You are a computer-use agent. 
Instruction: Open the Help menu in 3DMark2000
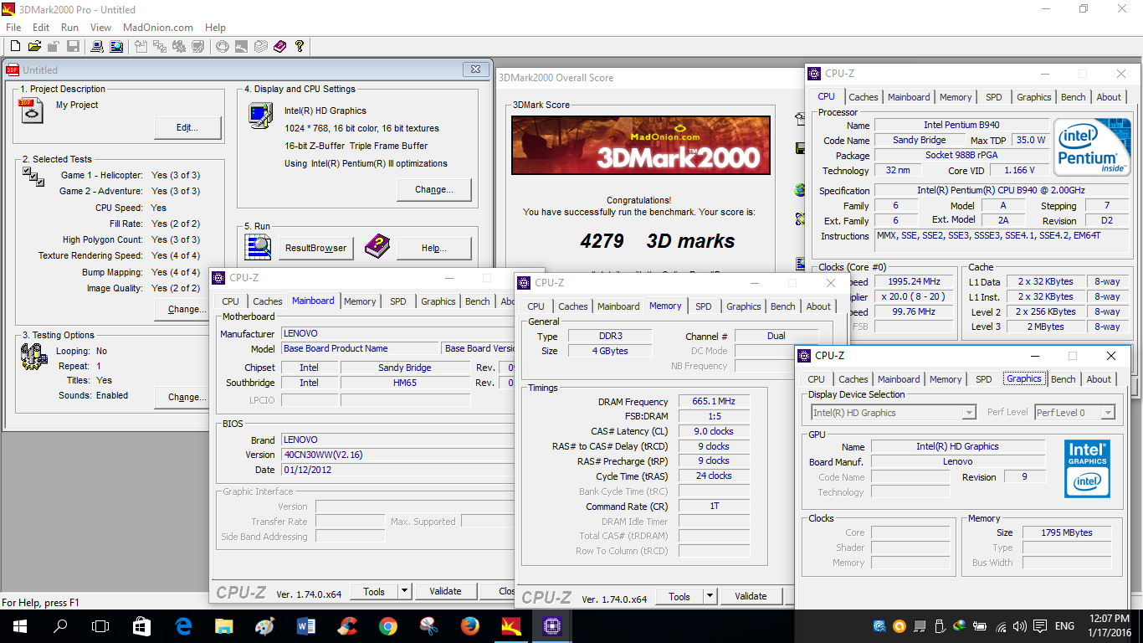pyautogui.click(x=215, y=28)
